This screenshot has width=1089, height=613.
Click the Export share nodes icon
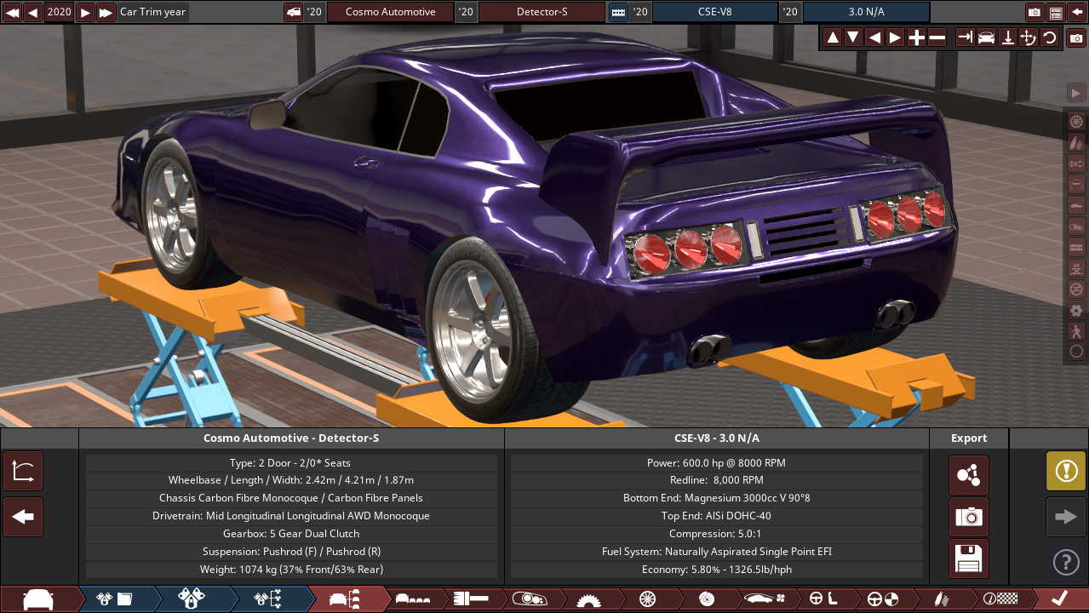(x=969, y=475)
